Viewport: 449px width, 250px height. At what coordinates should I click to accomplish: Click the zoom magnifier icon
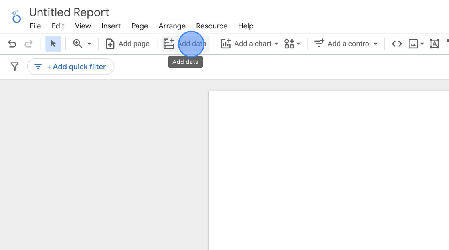click(x=77, y=44)
